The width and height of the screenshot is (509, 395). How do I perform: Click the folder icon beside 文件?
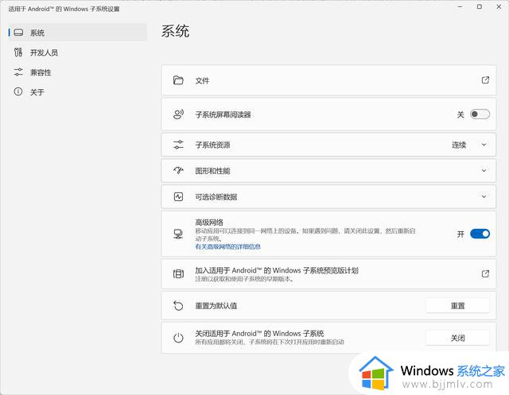(178, 80)
